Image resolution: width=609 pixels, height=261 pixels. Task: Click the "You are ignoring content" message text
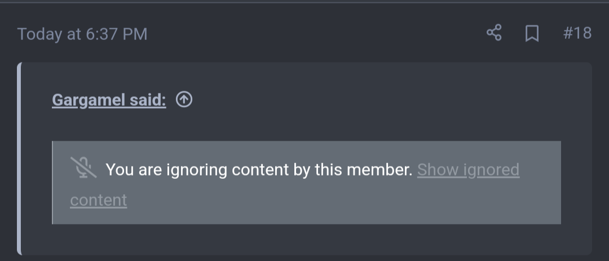[259, 169]
